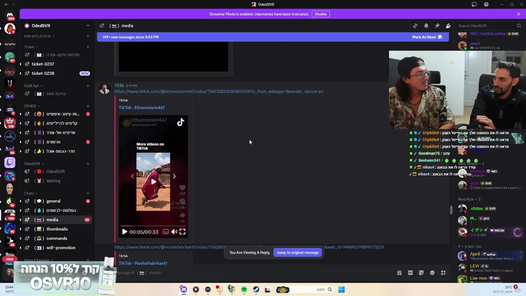Go back with title bar arrow
526x296 pixels.
coord(6,4)
